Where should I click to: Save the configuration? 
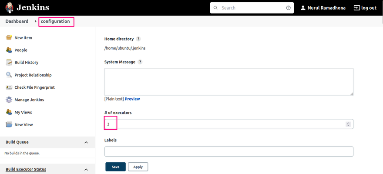coord(115,167)
